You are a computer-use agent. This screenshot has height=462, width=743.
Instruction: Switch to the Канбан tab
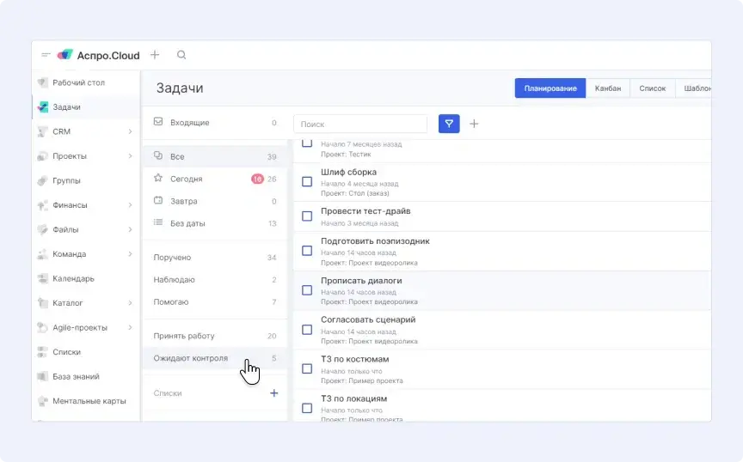click(608, 88)
